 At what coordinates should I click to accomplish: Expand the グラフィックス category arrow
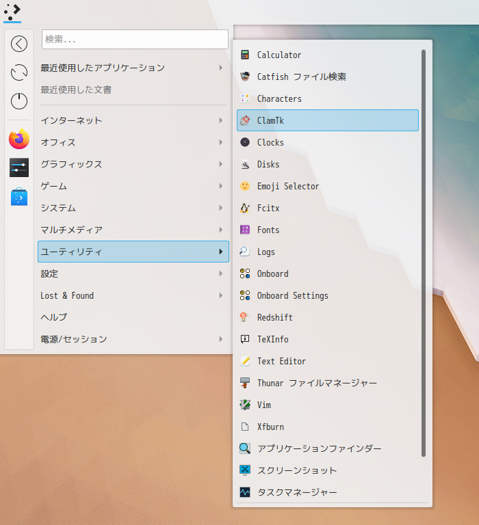(220, 164)
